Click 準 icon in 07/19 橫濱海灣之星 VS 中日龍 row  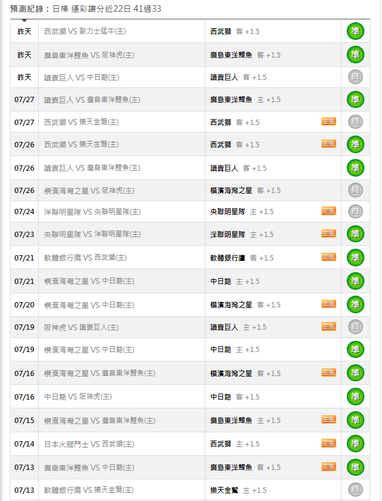356,350
